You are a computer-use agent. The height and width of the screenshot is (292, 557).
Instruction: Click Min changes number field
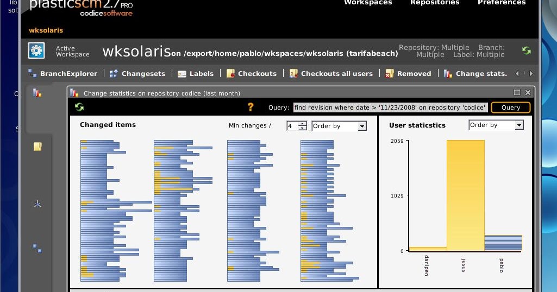[x=292, y=126]
